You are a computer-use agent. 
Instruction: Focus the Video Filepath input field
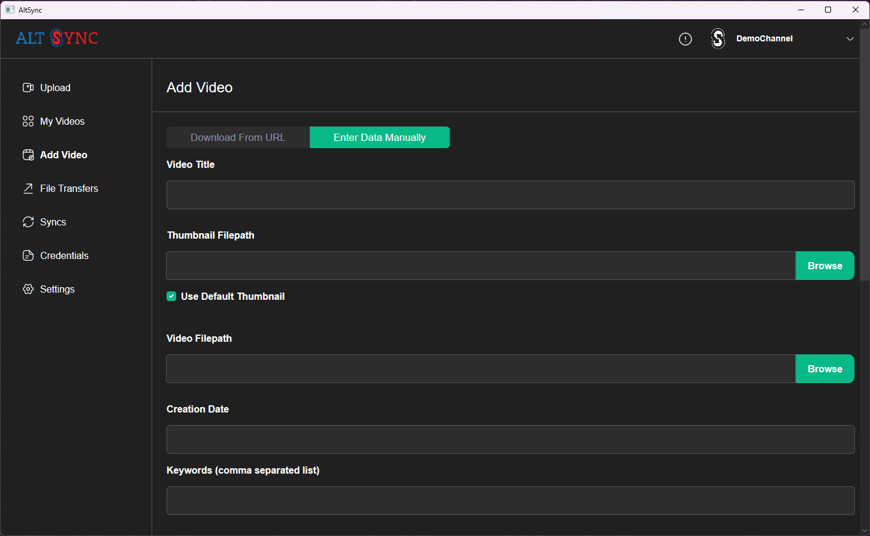coord(481,369)
